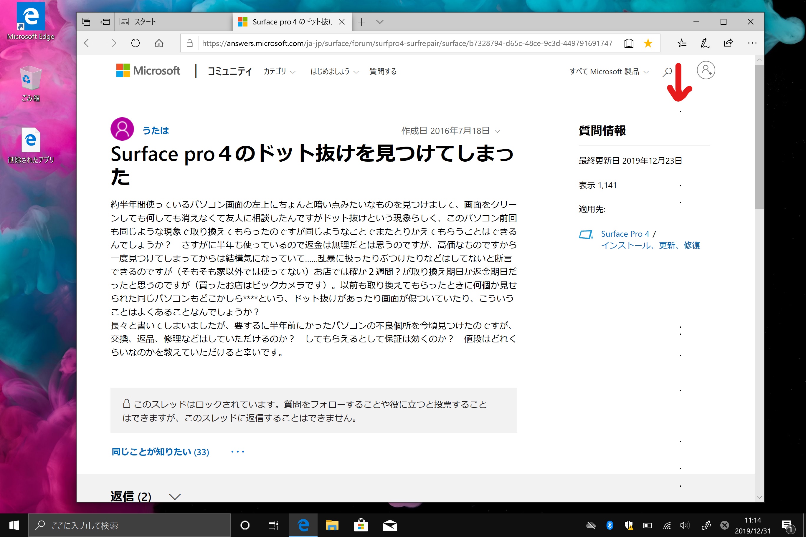Close the Surface pro 4 tab
Screen dimensions: 806x537
click(342, 22)
